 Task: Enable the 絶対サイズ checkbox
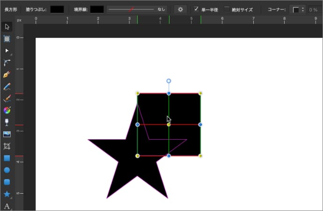pos(227,9)
